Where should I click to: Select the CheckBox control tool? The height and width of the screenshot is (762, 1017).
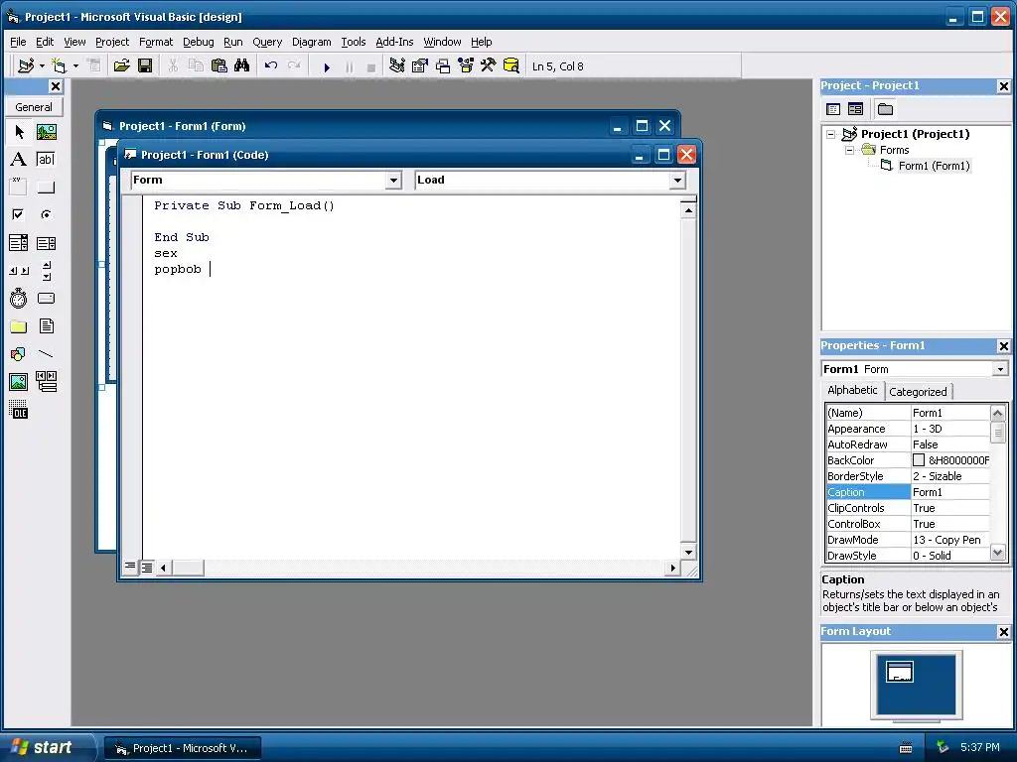point(19,214)
